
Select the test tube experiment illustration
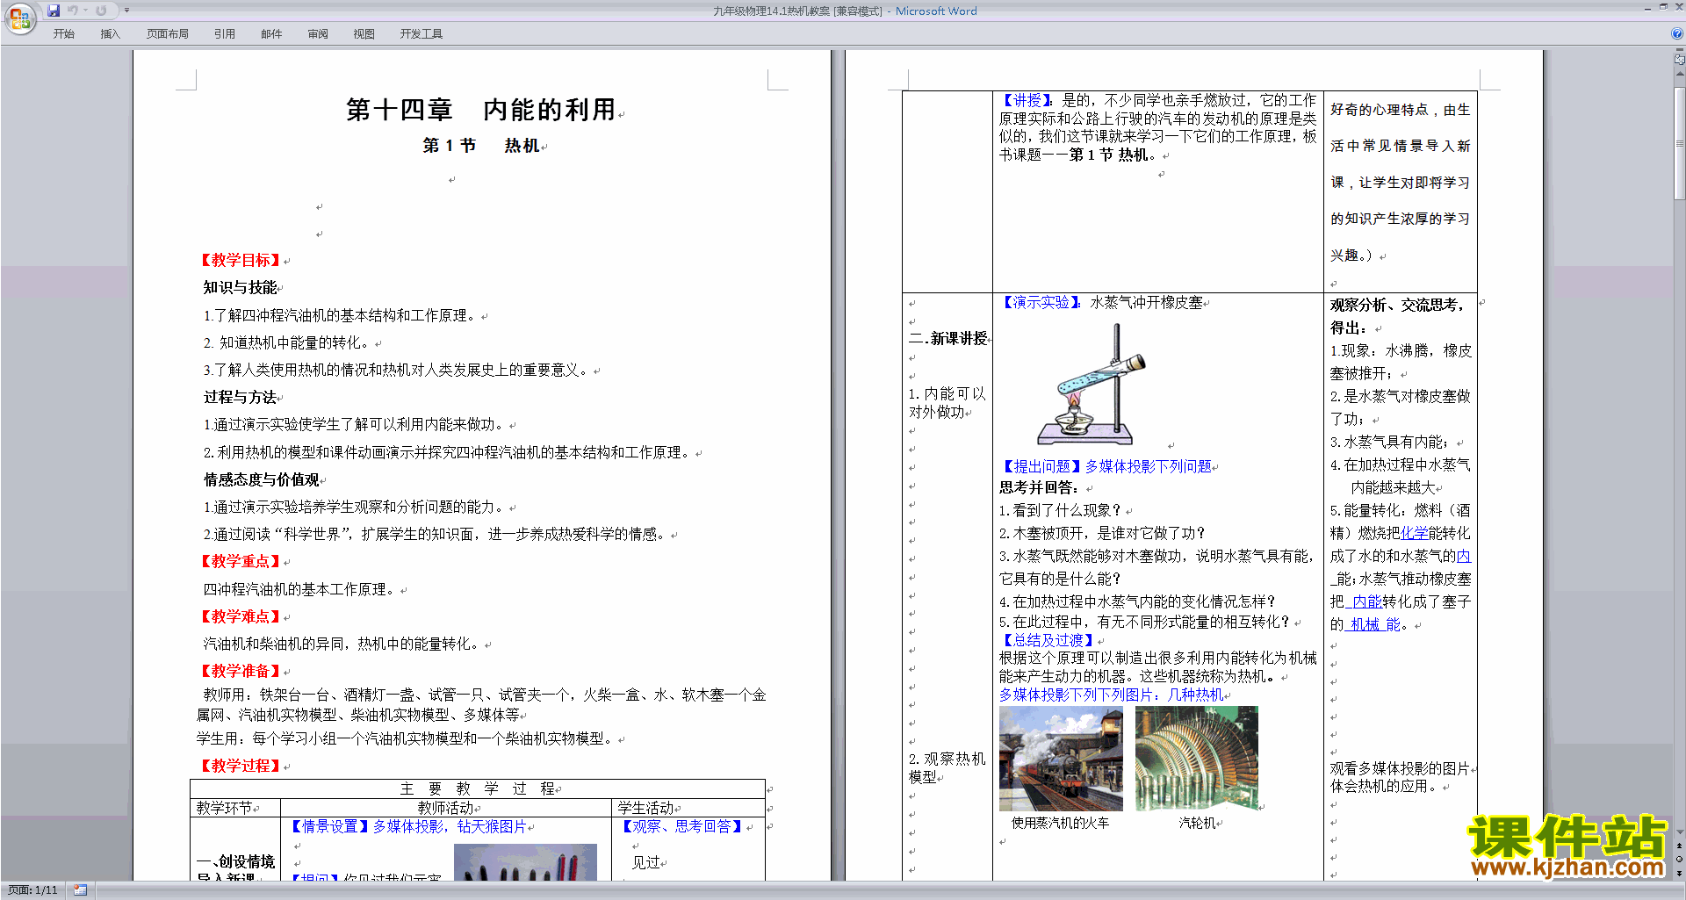(x=1093, y=385)
